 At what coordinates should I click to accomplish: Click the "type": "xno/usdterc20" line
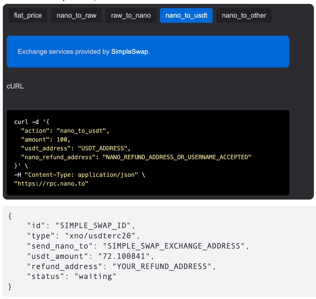[x=83, y=236]
